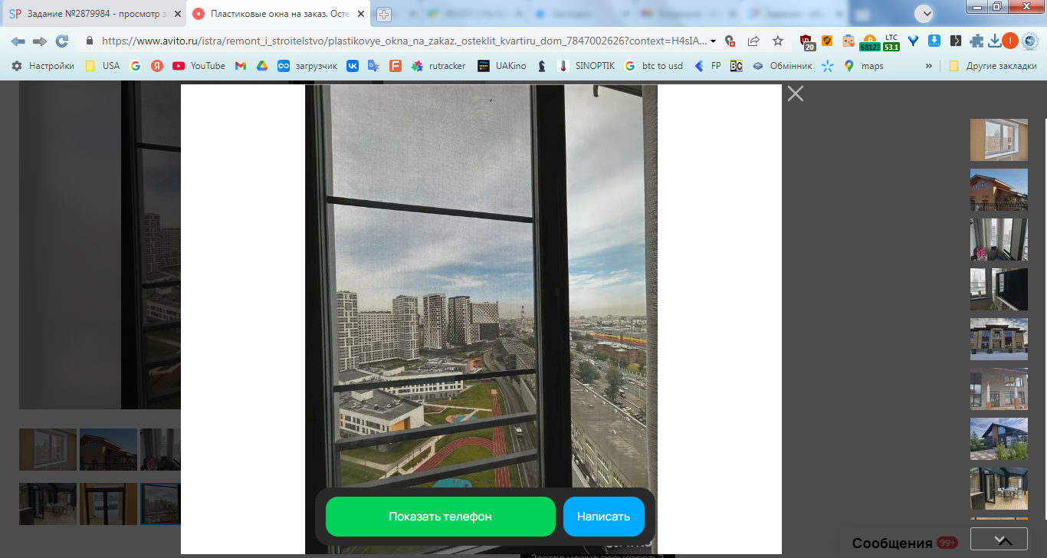Select bottom sidebar thumbnail of glazed terrace
Screen dimensions: 1047x558
pyautogui.click(x=999, y=488)
